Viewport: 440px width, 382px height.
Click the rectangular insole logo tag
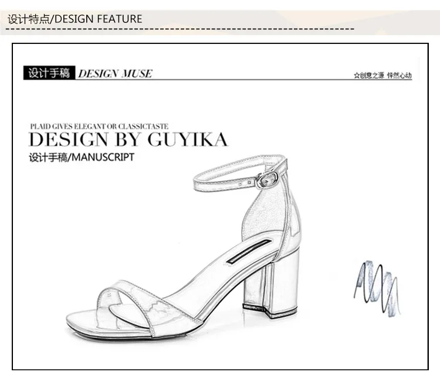click(x=249, y=252)
